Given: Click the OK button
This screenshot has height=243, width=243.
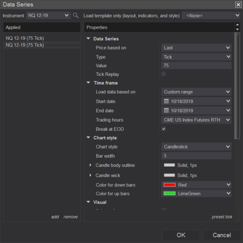Looking at the screenshot, I should pos(181,235).
